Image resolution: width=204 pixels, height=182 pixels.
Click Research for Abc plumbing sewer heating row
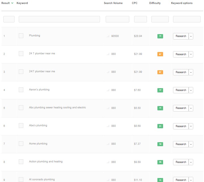click(x=181, y=108)
